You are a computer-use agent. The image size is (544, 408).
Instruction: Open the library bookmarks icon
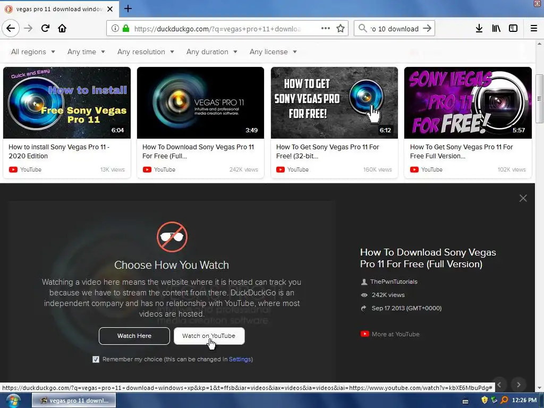coord(496,29)
